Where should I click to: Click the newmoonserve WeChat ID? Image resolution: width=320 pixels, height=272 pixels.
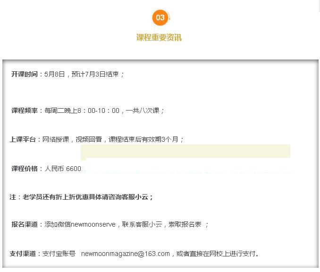93,224
